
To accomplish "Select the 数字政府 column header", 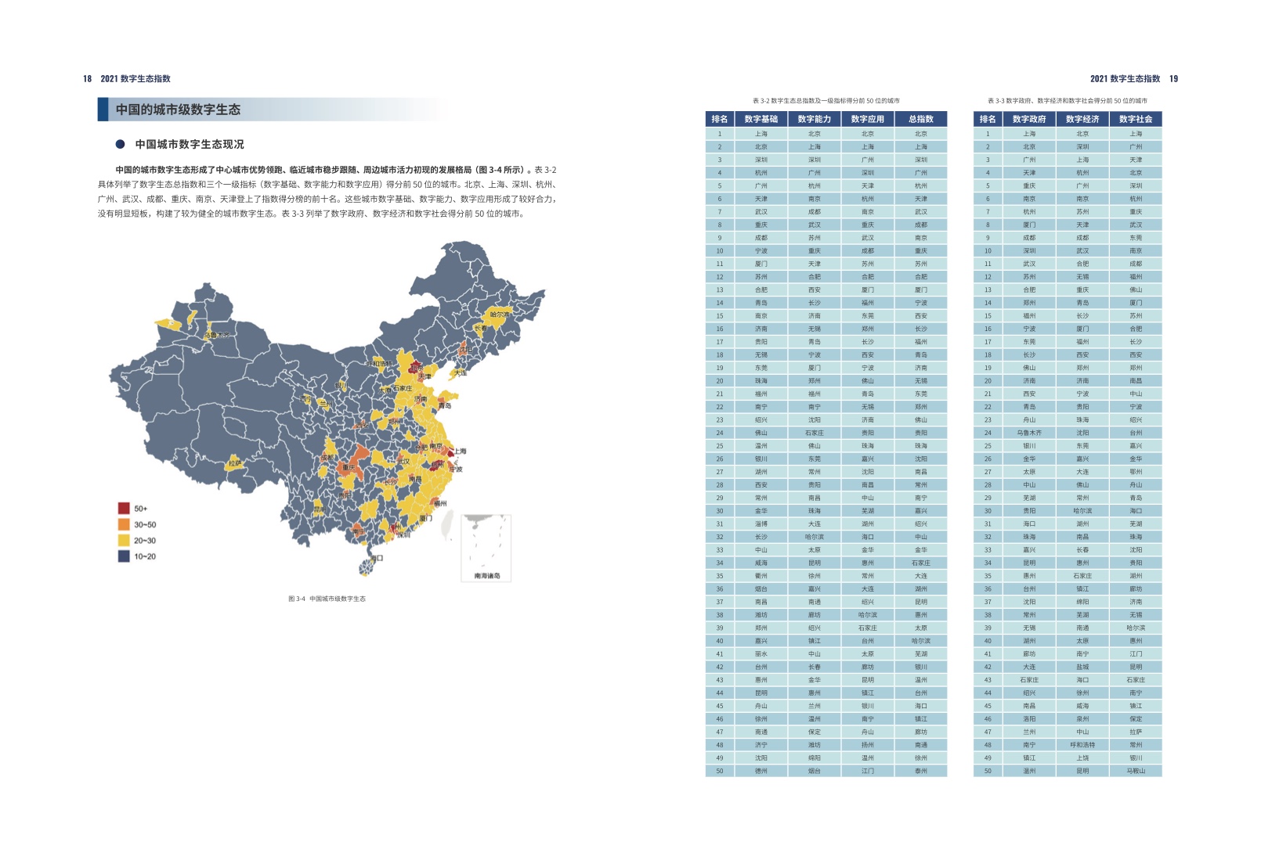I will click(x=1028, y=119).
